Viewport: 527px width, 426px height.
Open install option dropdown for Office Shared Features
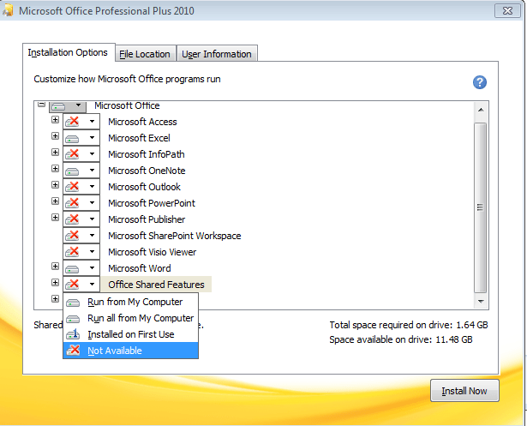coord(92,284)
